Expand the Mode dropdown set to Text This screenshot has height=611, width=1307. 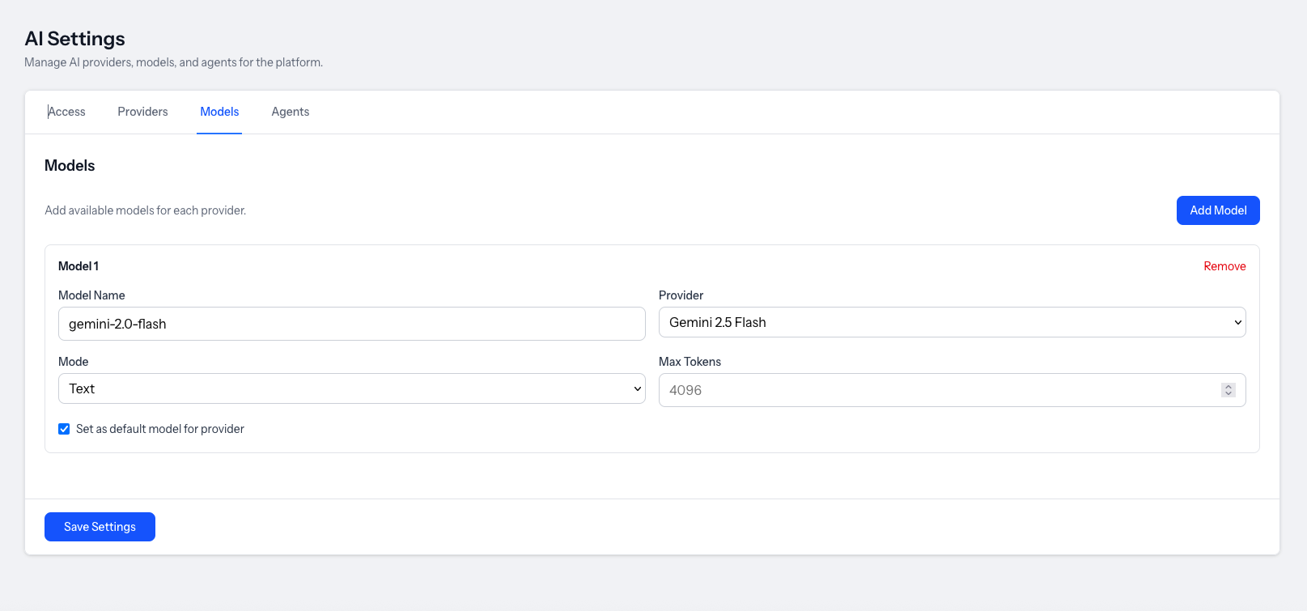pos(340,388)
